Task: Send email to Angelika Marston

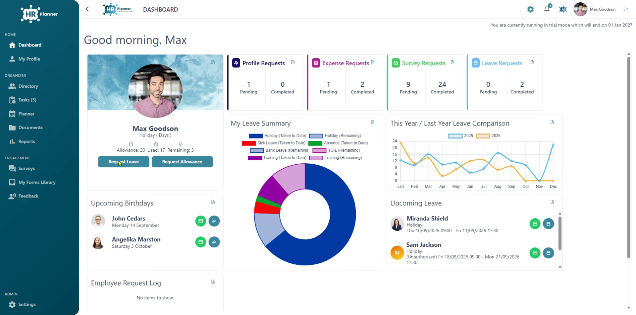Action: click(x=201, y=242)
